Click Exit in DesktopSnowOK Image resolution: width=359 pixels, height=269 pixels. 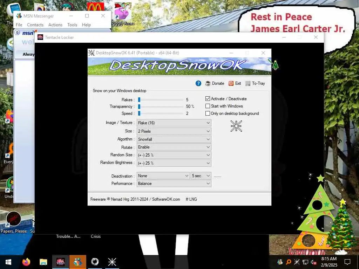[x=235, y=83]
